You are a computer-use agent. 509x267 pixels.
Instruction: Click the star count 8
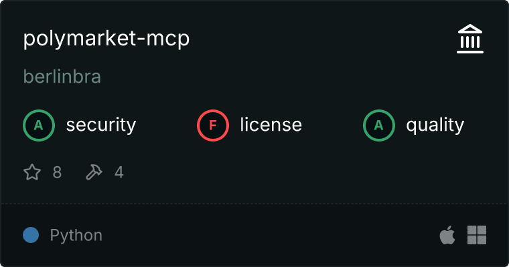click(57, 172)
